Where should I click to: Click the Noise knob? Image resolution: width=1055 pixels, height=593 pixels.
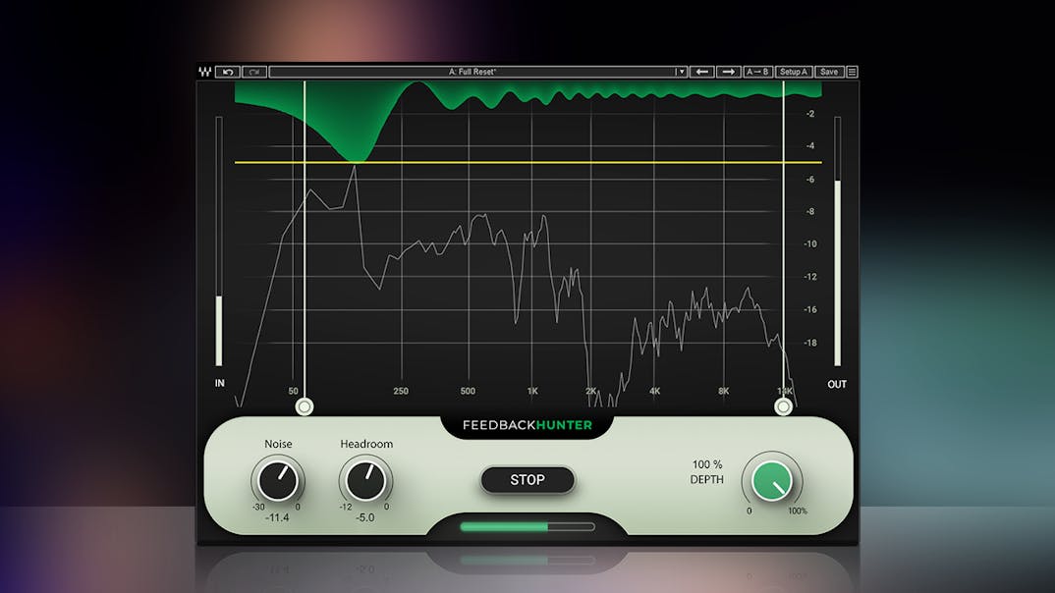(x=278, y=480)
